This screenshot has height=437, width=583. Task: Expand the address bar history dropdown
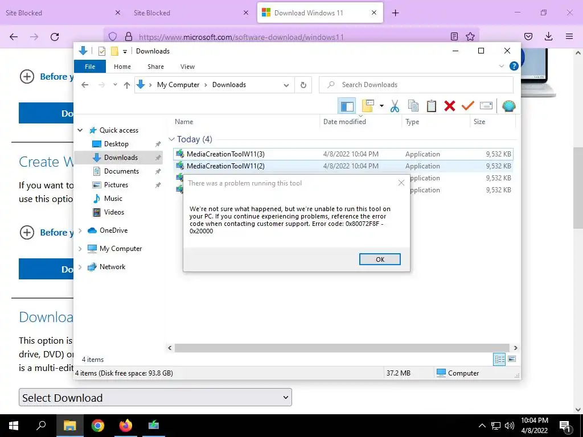[x=286, y=85]
